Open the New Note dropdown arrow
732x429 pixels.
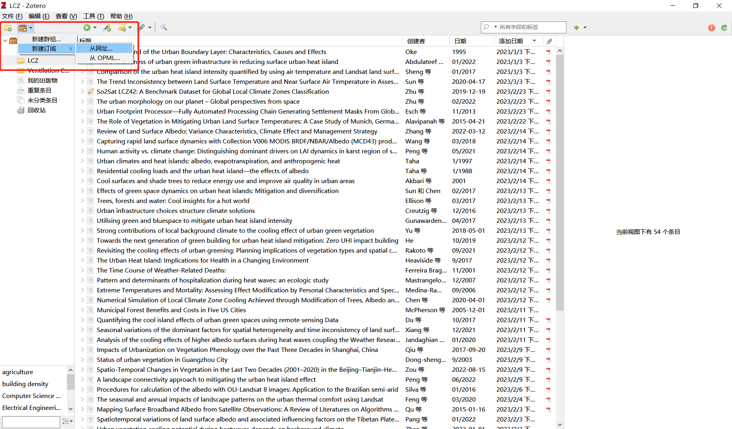(130, 28)
